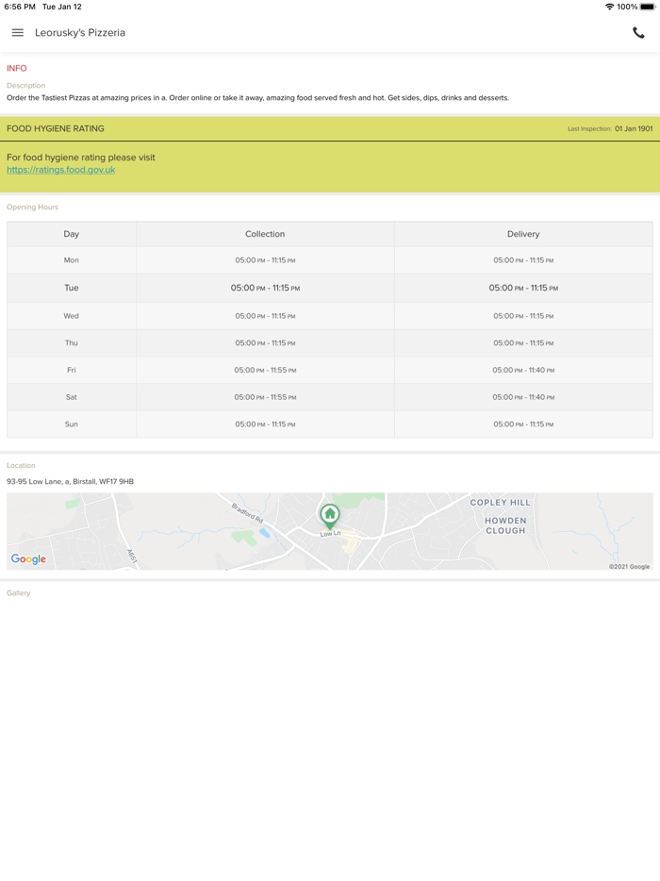
Task: Click Tuesday delivery hours in bold
Action: pyautogui.click(x=523, y=288)
